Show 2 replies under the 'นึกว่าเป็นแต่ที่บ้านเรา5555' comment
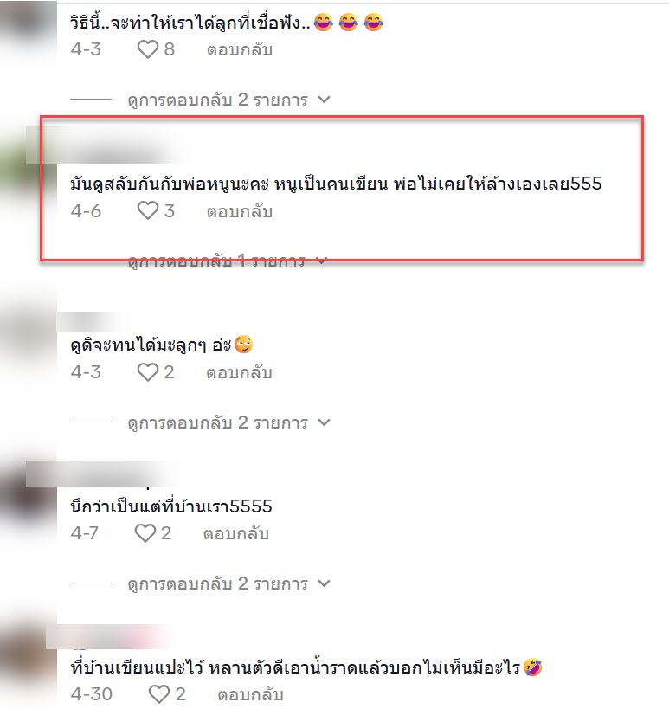 [218, 583]
